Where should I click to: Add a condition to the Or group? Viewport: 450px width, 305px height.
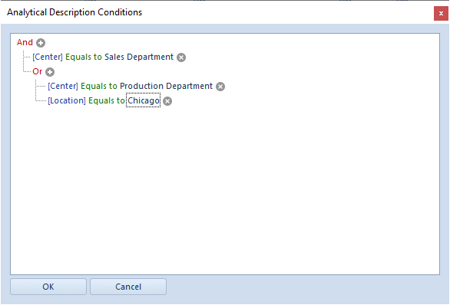(50, 72)
